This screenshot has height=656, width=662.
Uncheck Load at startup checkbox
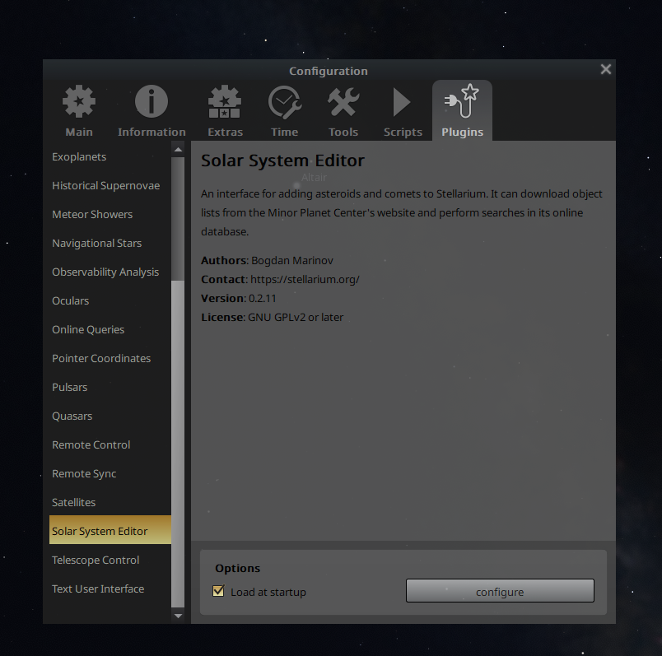coord(219,591)
